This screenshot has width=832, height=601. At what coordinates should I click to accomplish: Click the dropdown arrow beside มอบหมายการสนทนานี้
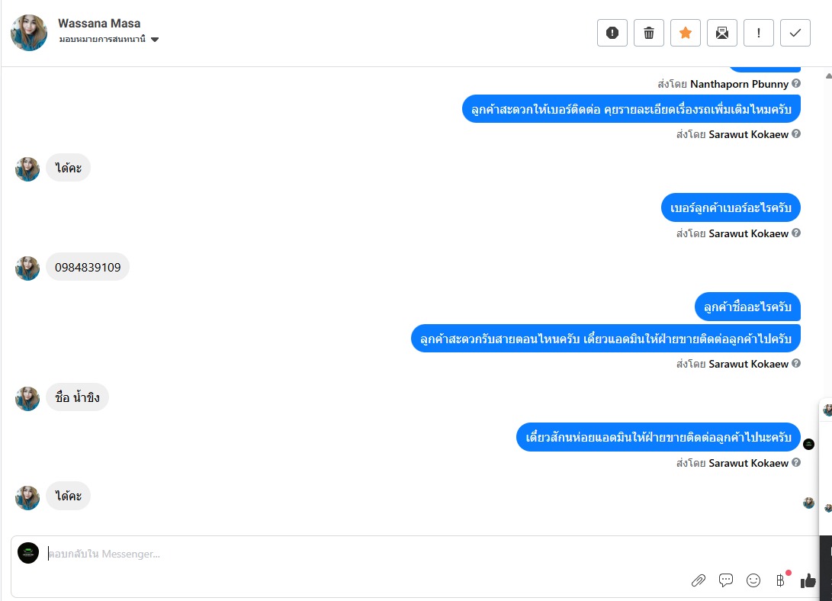click(x=155, y=40)
